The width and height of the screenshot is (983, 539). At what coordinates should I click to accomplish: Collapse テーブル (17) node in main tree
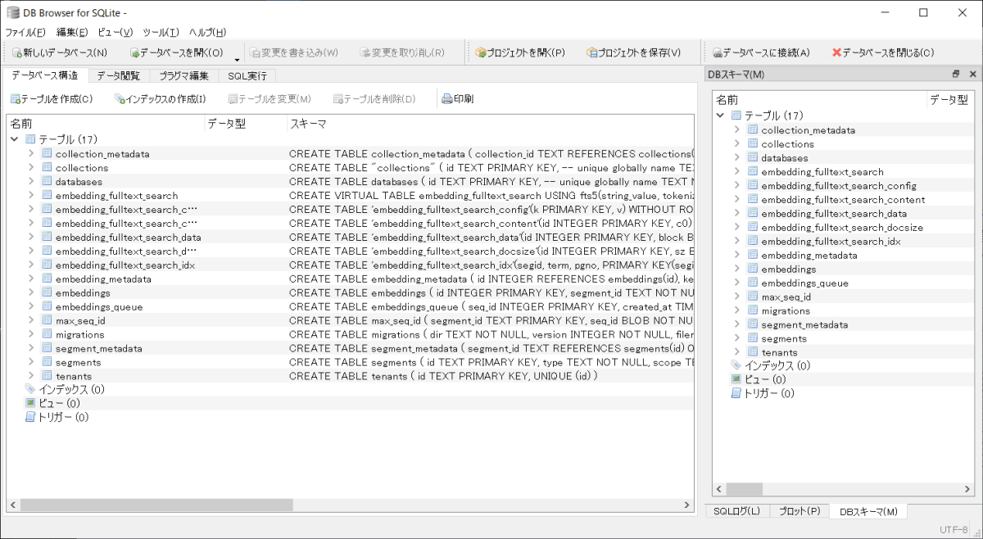pos(16,139)
